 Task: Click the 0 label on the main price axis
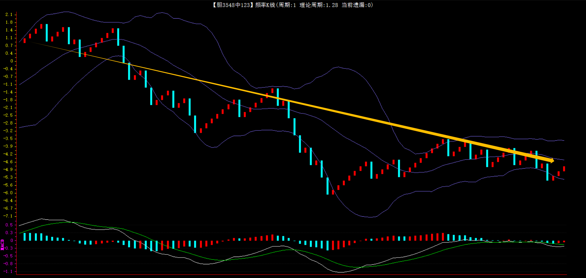click(11, 61)
